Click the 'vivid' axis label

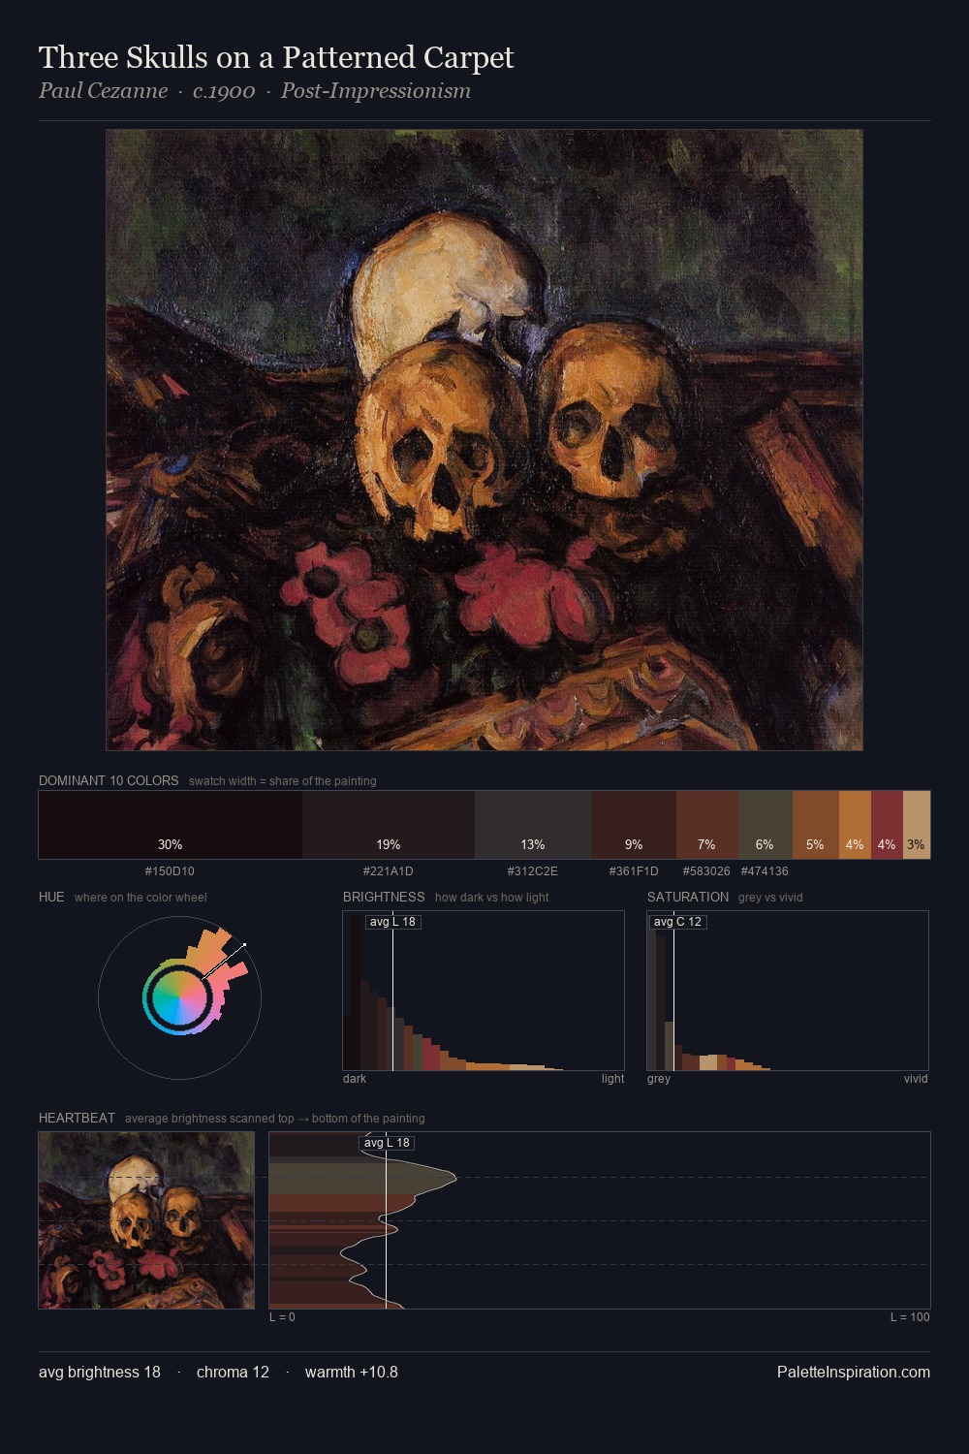916,1079
